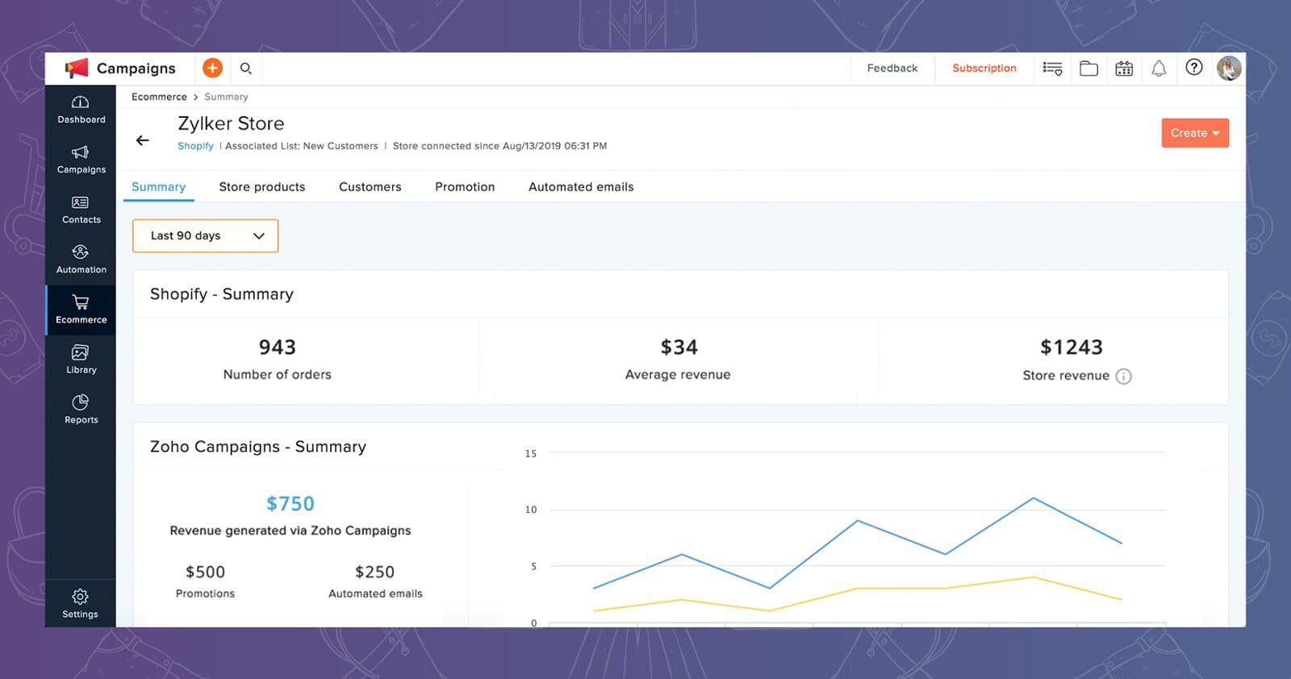Click the $500 Promotions value
Screen dimensions: 1291x679
coord(205,572)
